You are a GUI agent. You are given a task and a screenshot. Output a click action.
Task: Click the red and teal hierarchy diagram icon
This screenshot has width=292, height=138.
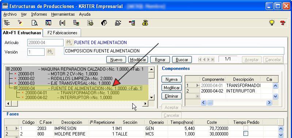pyautogui.click(x=132, y=23)
